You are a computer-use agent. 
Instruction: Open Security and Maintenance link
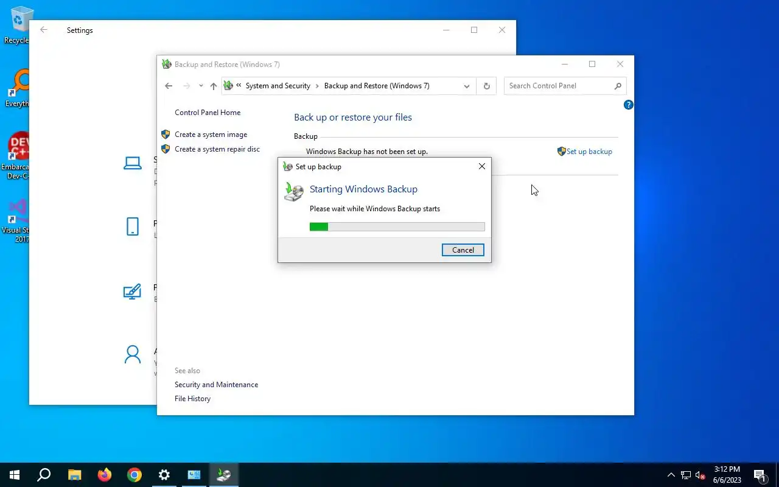tap(216, 385)
